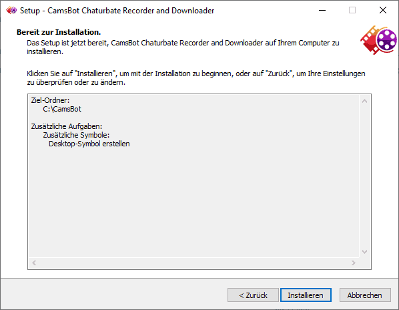The height and width of the screenshot is (310, 399).
Task: Click the Zusätzliche Aufgaben line
Action: tap(67, 126)
